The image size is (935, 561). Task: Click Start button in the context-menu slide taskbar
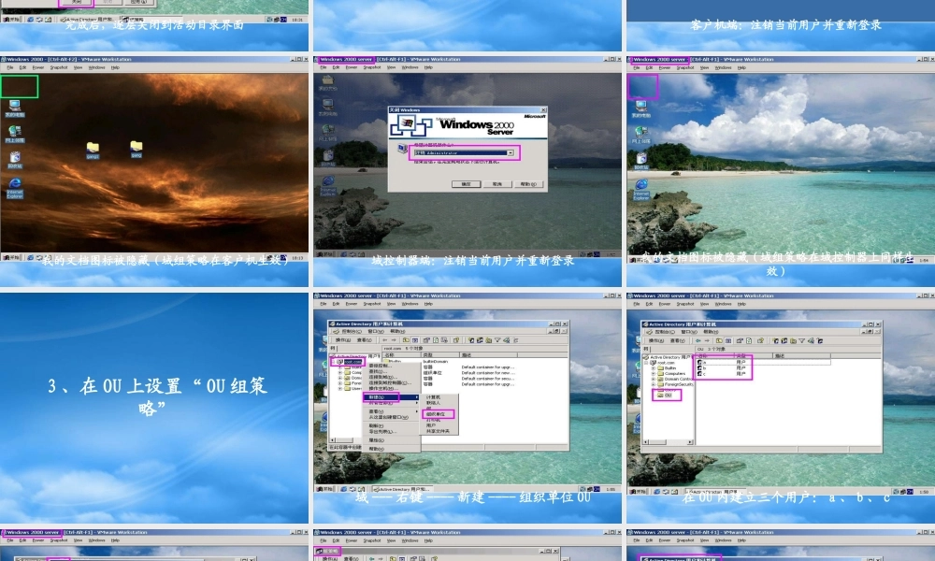click(x=325, y=489)
